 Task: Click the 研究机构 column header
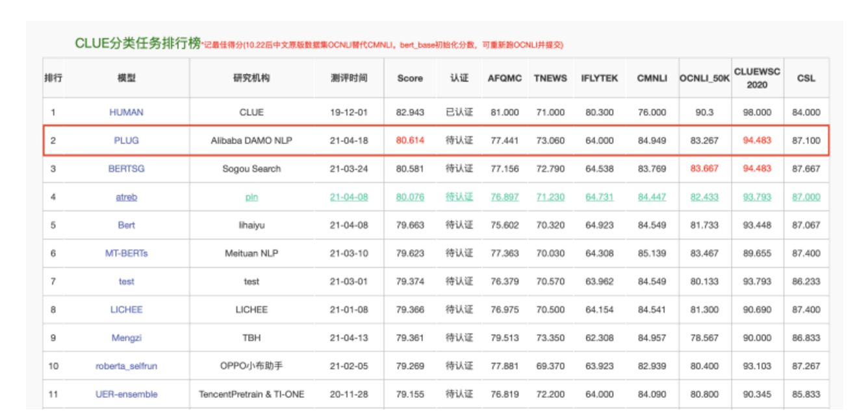pos(251,78)
